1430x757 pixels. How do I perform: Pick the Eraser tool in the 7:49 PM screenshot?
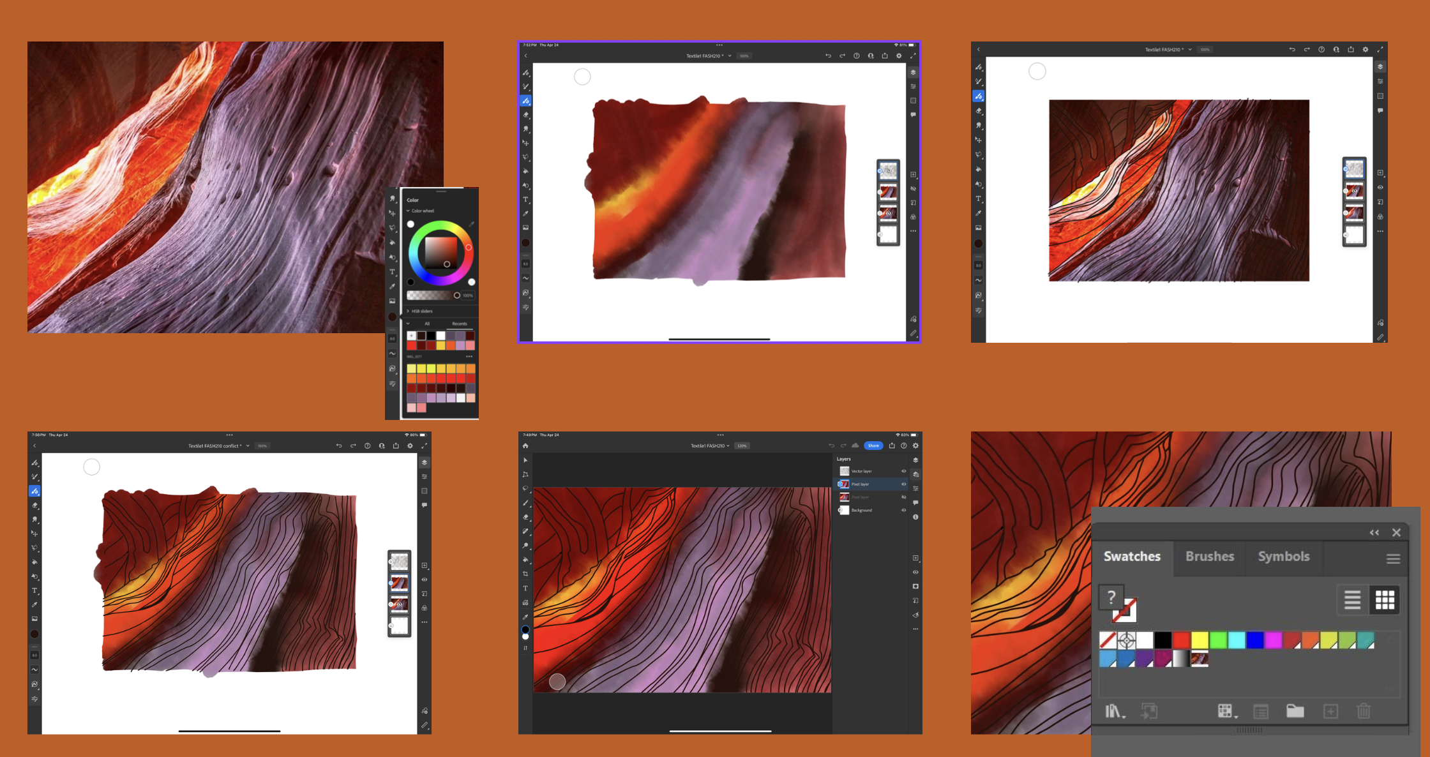coord(525,517)
